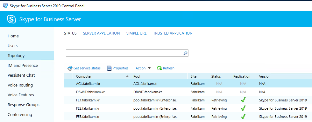Click the Retrieving status in the FE3 row
Image resolution: width=312 pixels, height=122 pixels.
click(219, 117)
